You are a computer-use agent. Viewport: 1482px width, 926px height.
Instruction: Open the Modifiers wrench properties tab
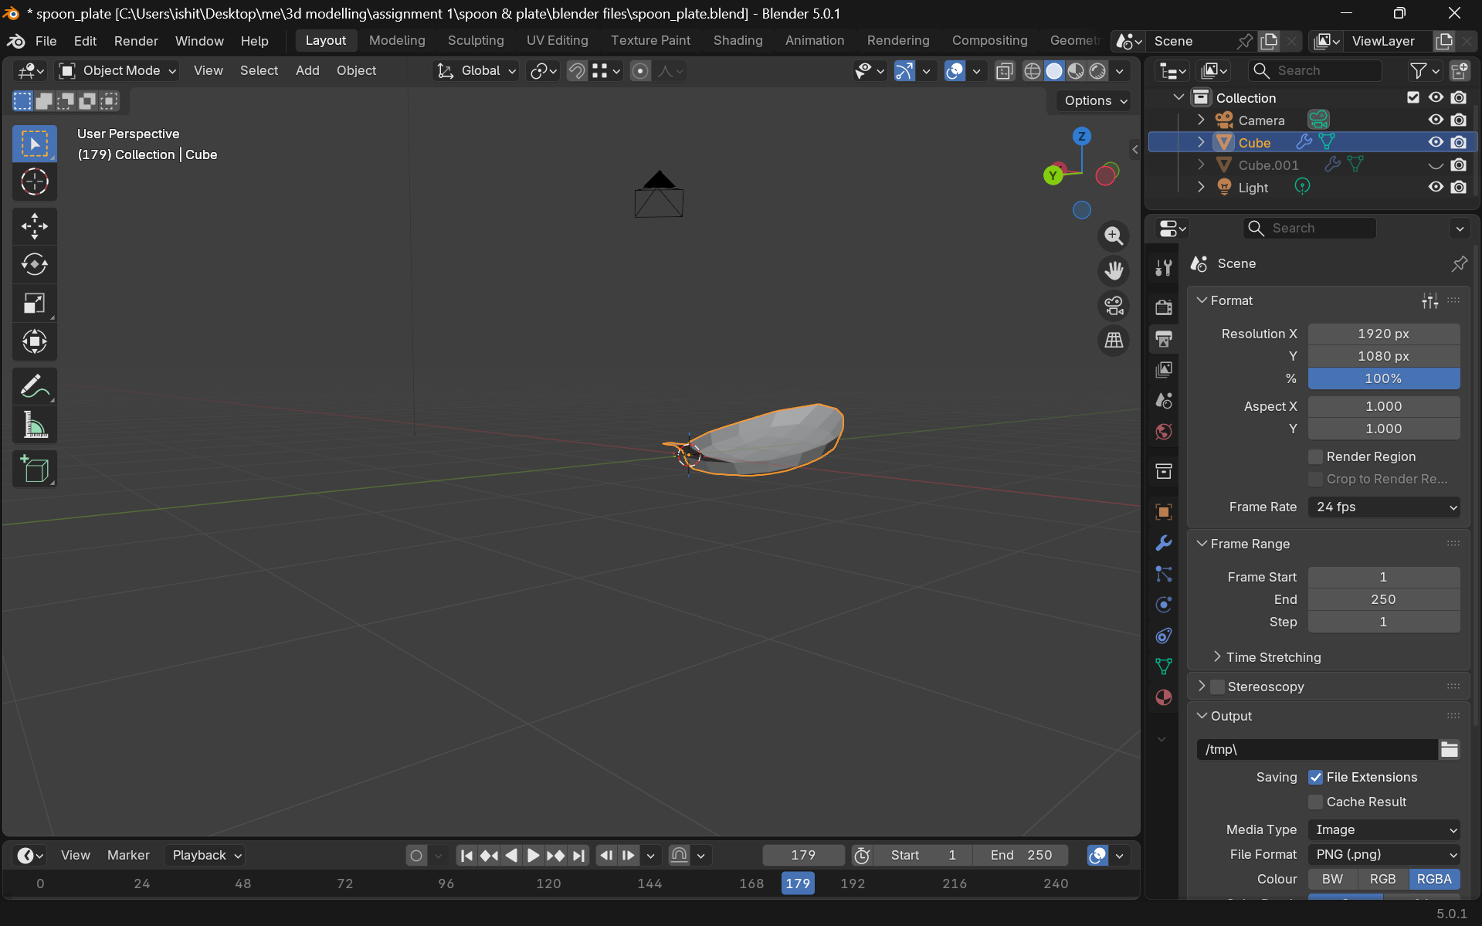tap(1164, 543)
